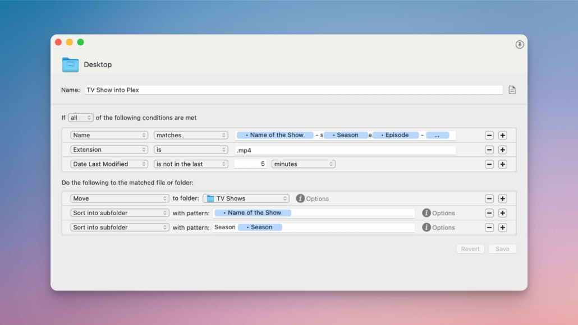Select the Episode token in name pattern
The width and height of the screenshot is (578, 325).
tap(396, 136)
